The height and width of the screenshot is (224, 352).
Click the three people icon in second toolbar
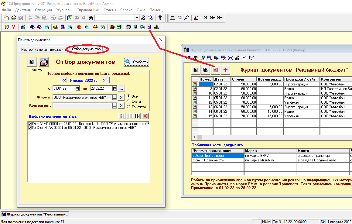[x=112, y=27]
